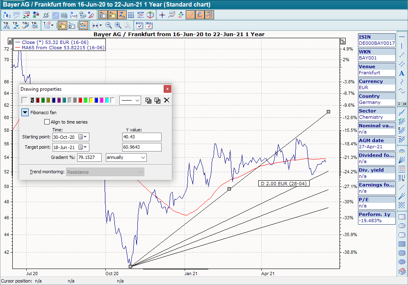Click the delete drawing X icon
Screen dimensions: 408x285
click(166, 100)
